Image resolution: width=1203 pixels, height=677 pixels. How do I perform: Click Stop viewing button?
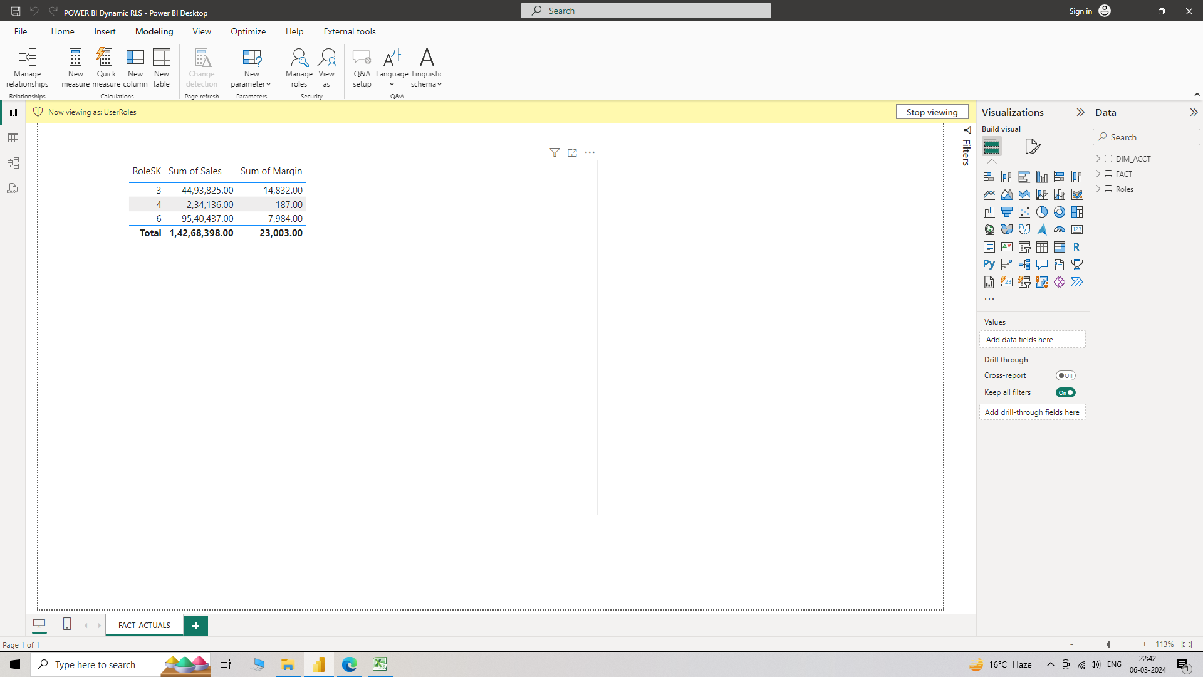point(932,112)
